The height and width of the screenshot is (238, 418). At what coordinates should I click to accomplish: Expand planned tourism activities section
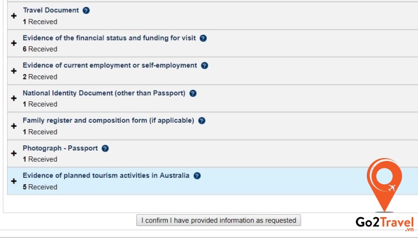tap(14, 181)
